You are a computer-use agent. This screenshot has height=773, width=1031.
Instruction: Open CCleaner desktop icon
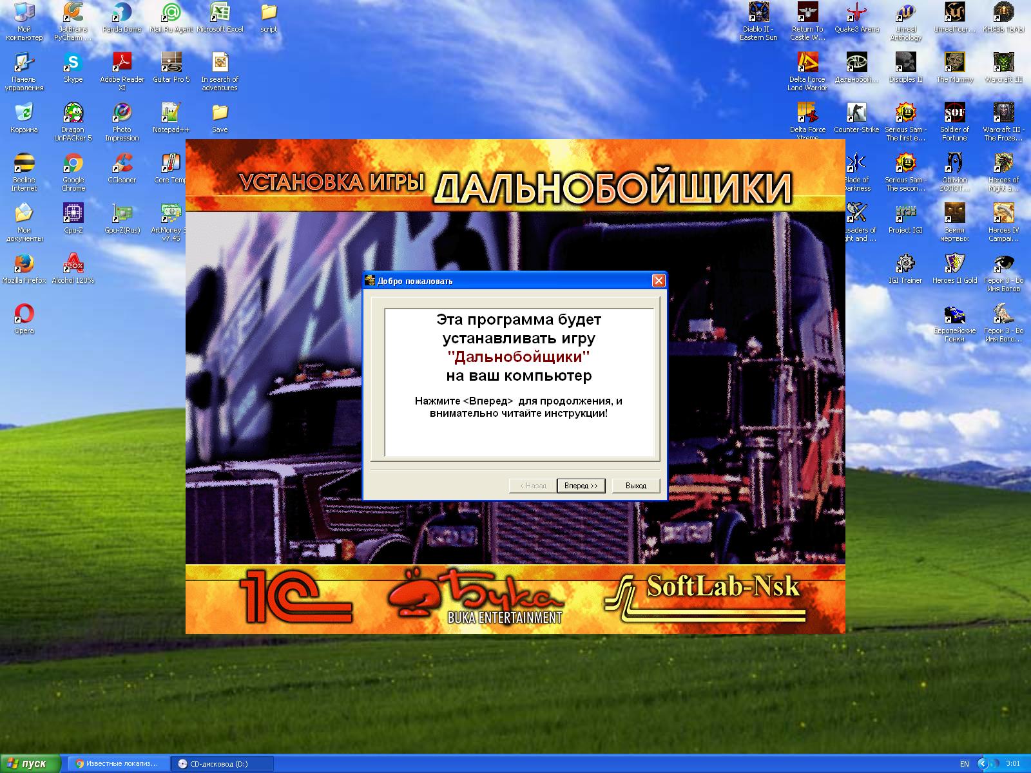point(122,168)
